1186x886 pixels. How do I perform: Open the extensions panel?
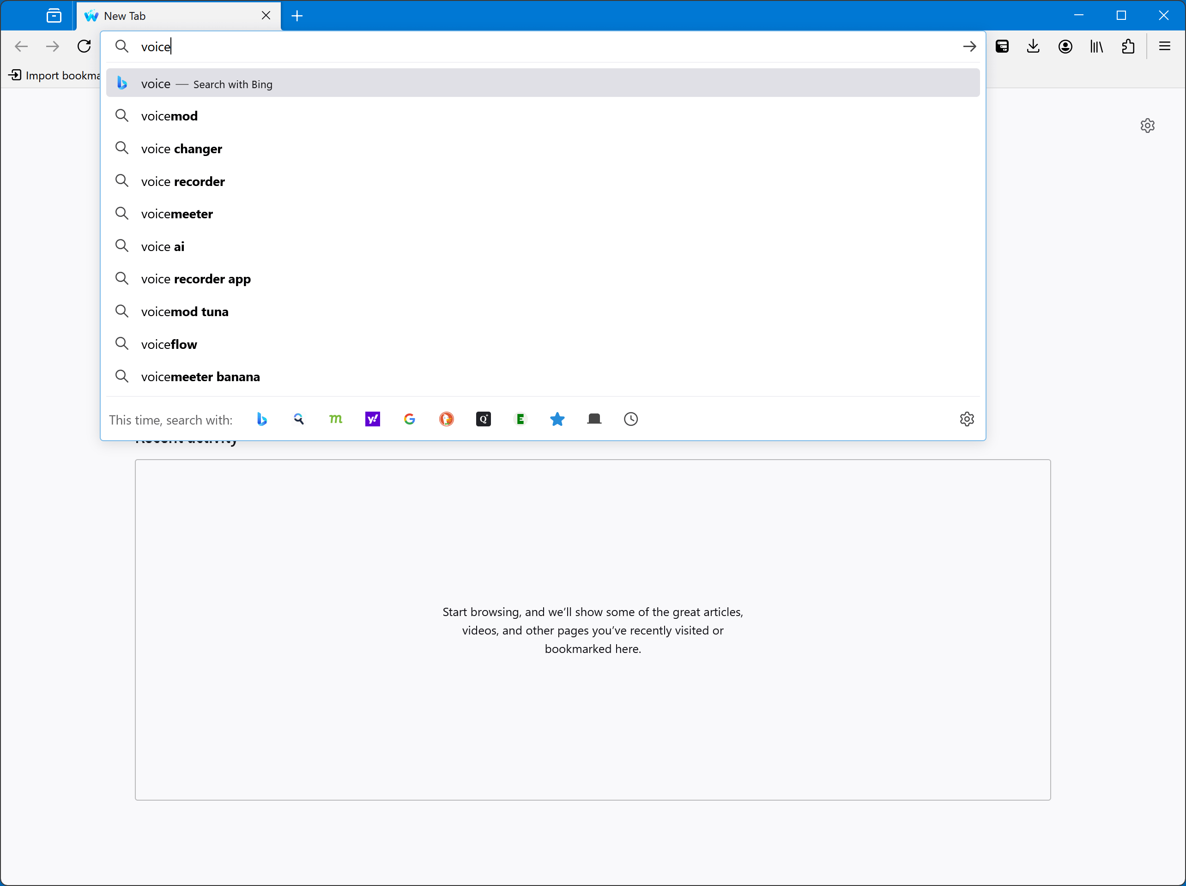pyautogui.click(x=1128, y=47)
